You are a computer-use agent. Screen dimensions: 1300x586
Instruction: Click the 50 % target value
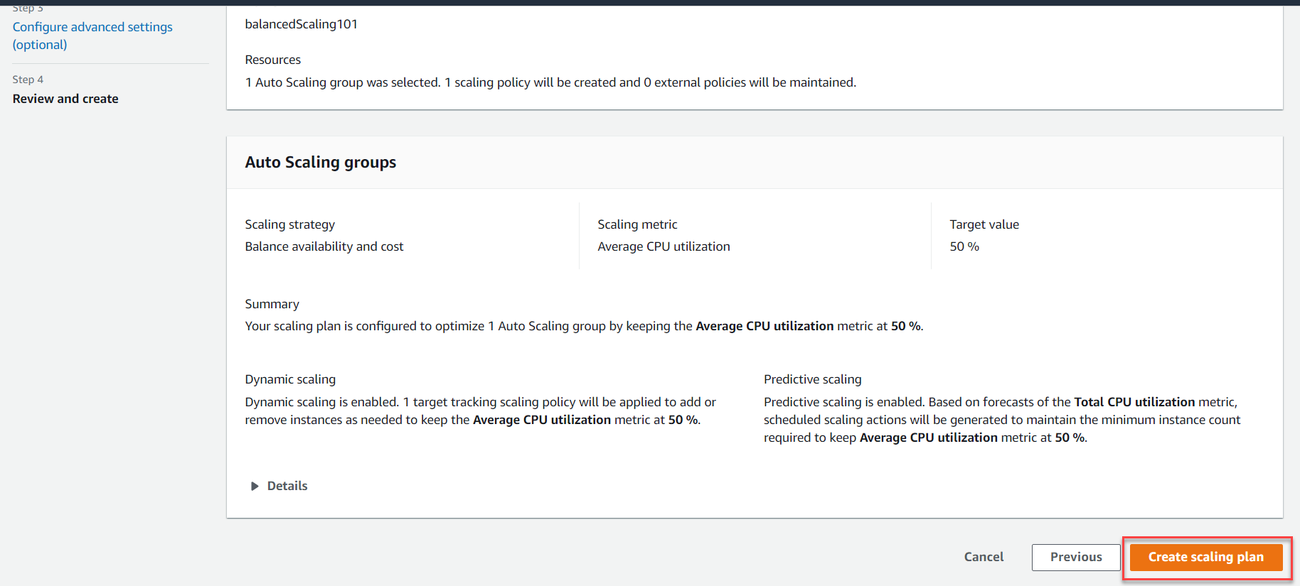964,246
